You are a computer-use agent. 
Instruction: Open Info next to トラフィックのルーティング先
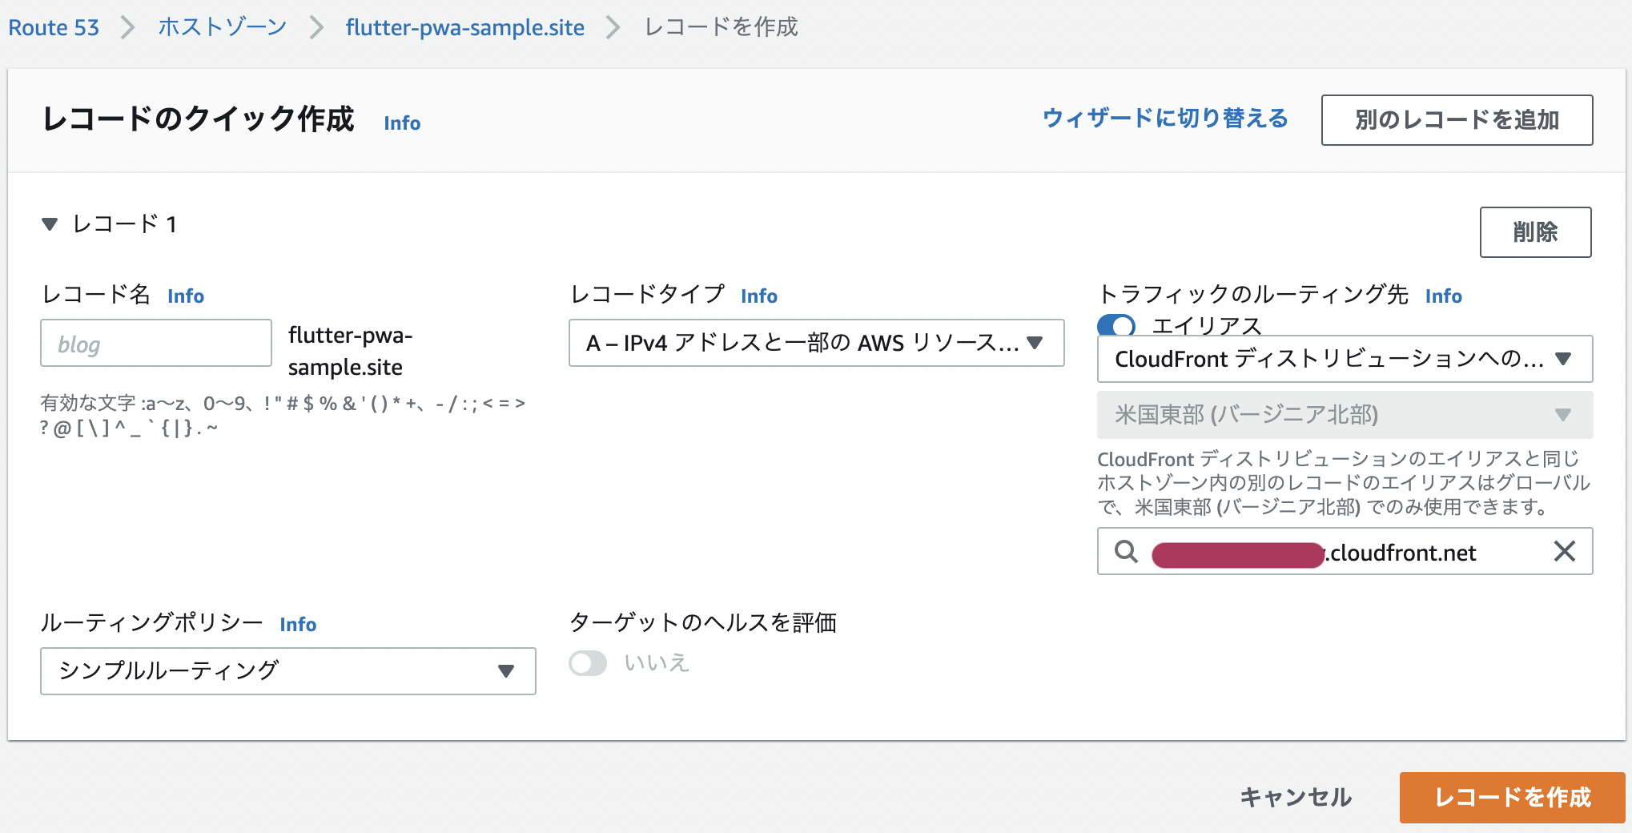[1444, 296]
